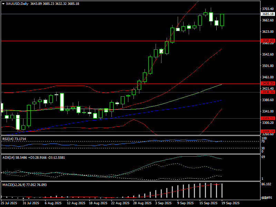Click the XAUUSD,Daily chart title
Viewport: 276px width, 207px height.
point(18,3)
